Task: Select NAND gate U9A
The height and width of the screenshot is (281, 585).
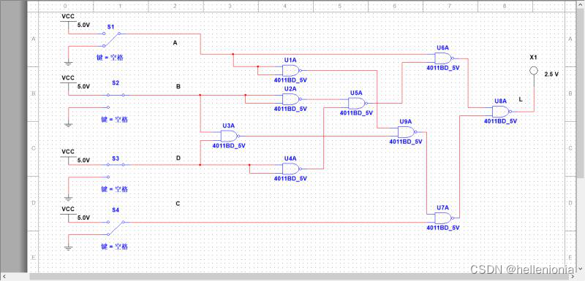Action: click(407, 132)
